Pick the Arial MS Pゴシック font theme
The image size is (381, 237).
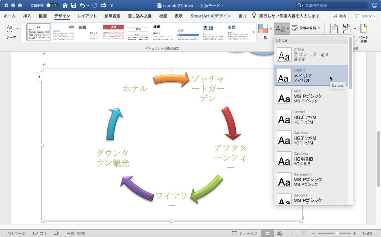(x=311, y=96)
